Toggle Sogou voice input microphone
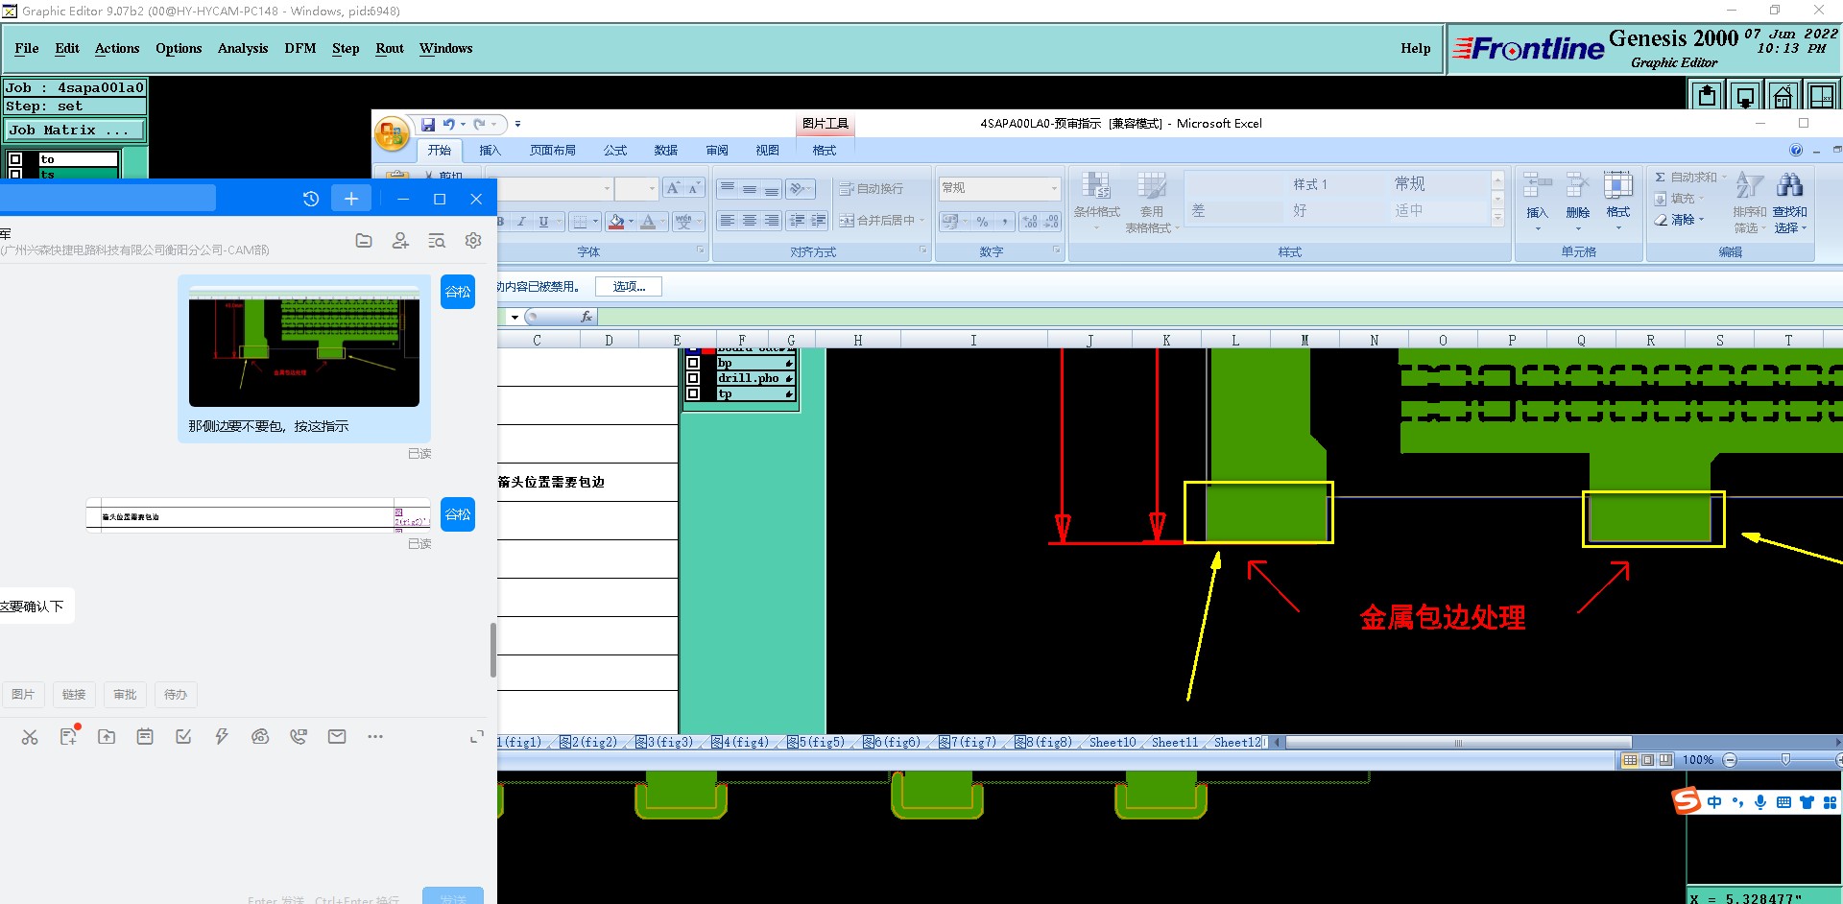Screen dimensions: 1843x904 point(1760,802)
